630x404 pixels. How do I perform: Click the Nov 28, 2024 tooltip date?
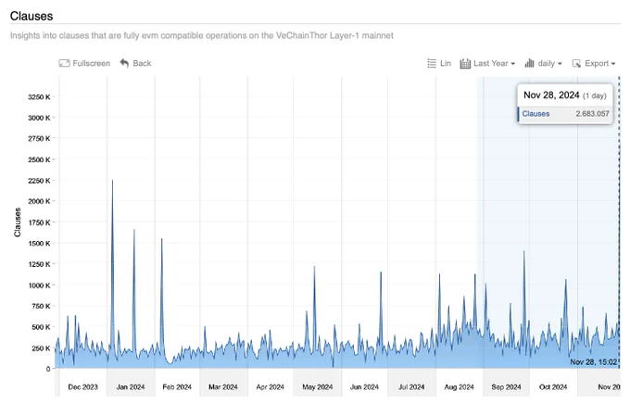[x=551, y=95]
